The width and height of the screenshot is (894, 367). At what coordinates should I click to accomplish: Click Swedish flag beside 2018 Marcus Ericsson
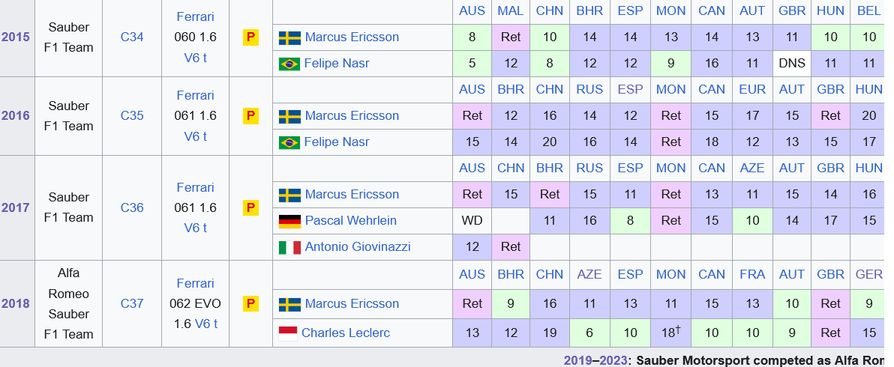point(289,304)
